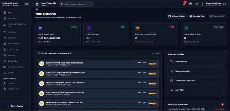Click the Configuracion gear icon in sidebar
Viewport: 230px width, 111px height.
[5, 89]
